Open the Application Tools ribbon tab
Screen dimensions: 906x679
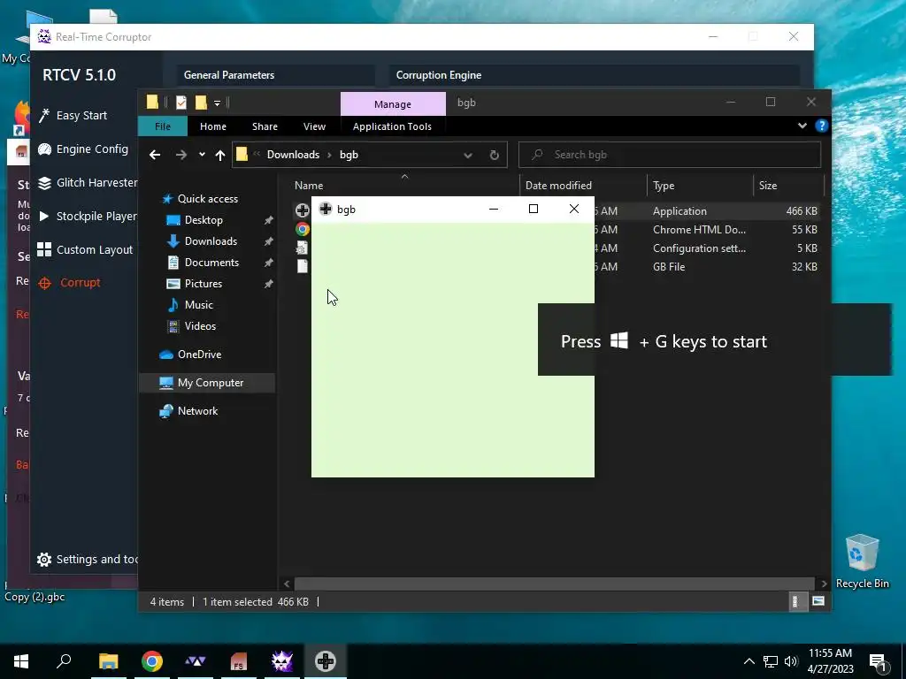[x=392, y=126]
